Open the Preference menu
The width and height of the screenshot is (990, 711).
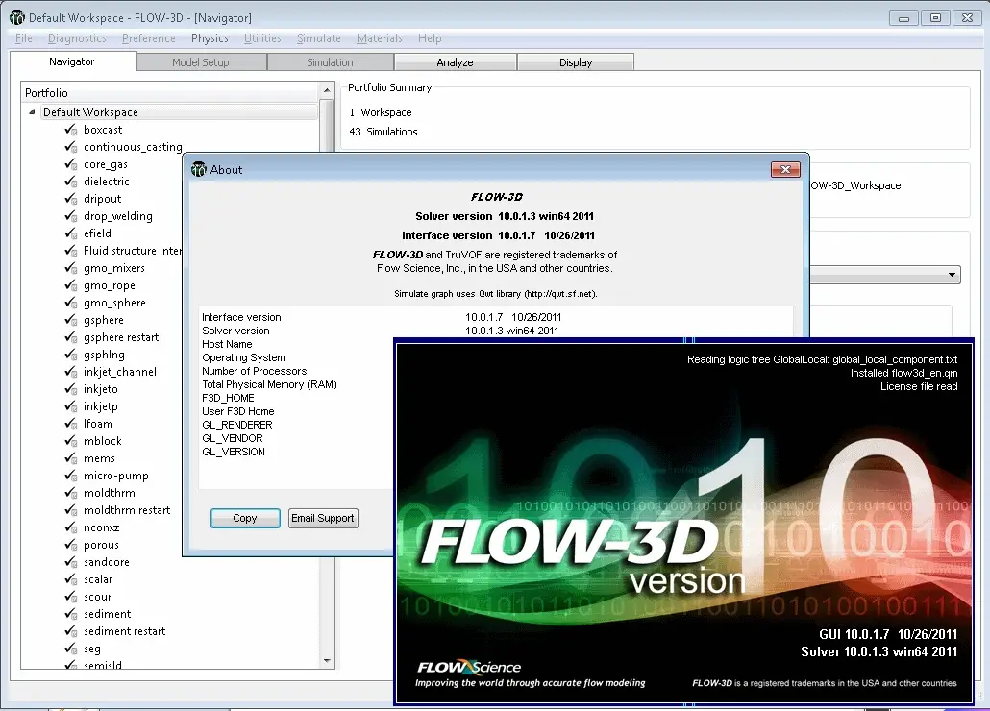[x=148, y=38]
